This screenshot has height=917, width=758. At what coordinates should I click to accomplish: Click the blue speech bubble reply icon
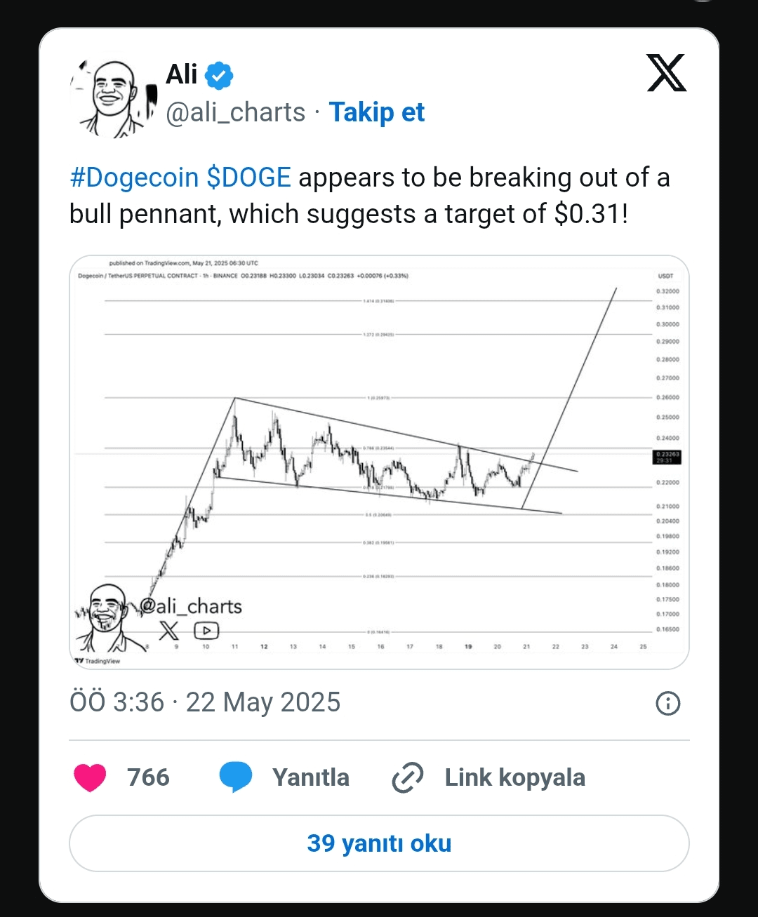[235, 777]
